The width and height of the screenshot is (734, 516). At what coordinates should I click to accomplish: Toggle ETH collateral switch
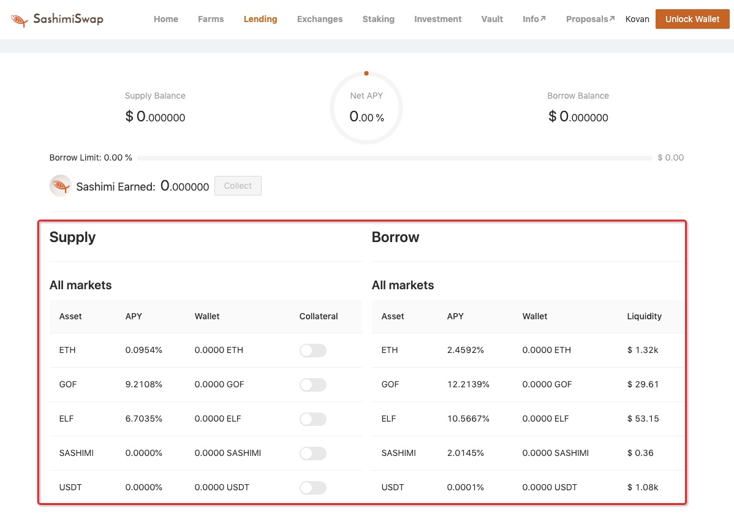coord(312,351)
